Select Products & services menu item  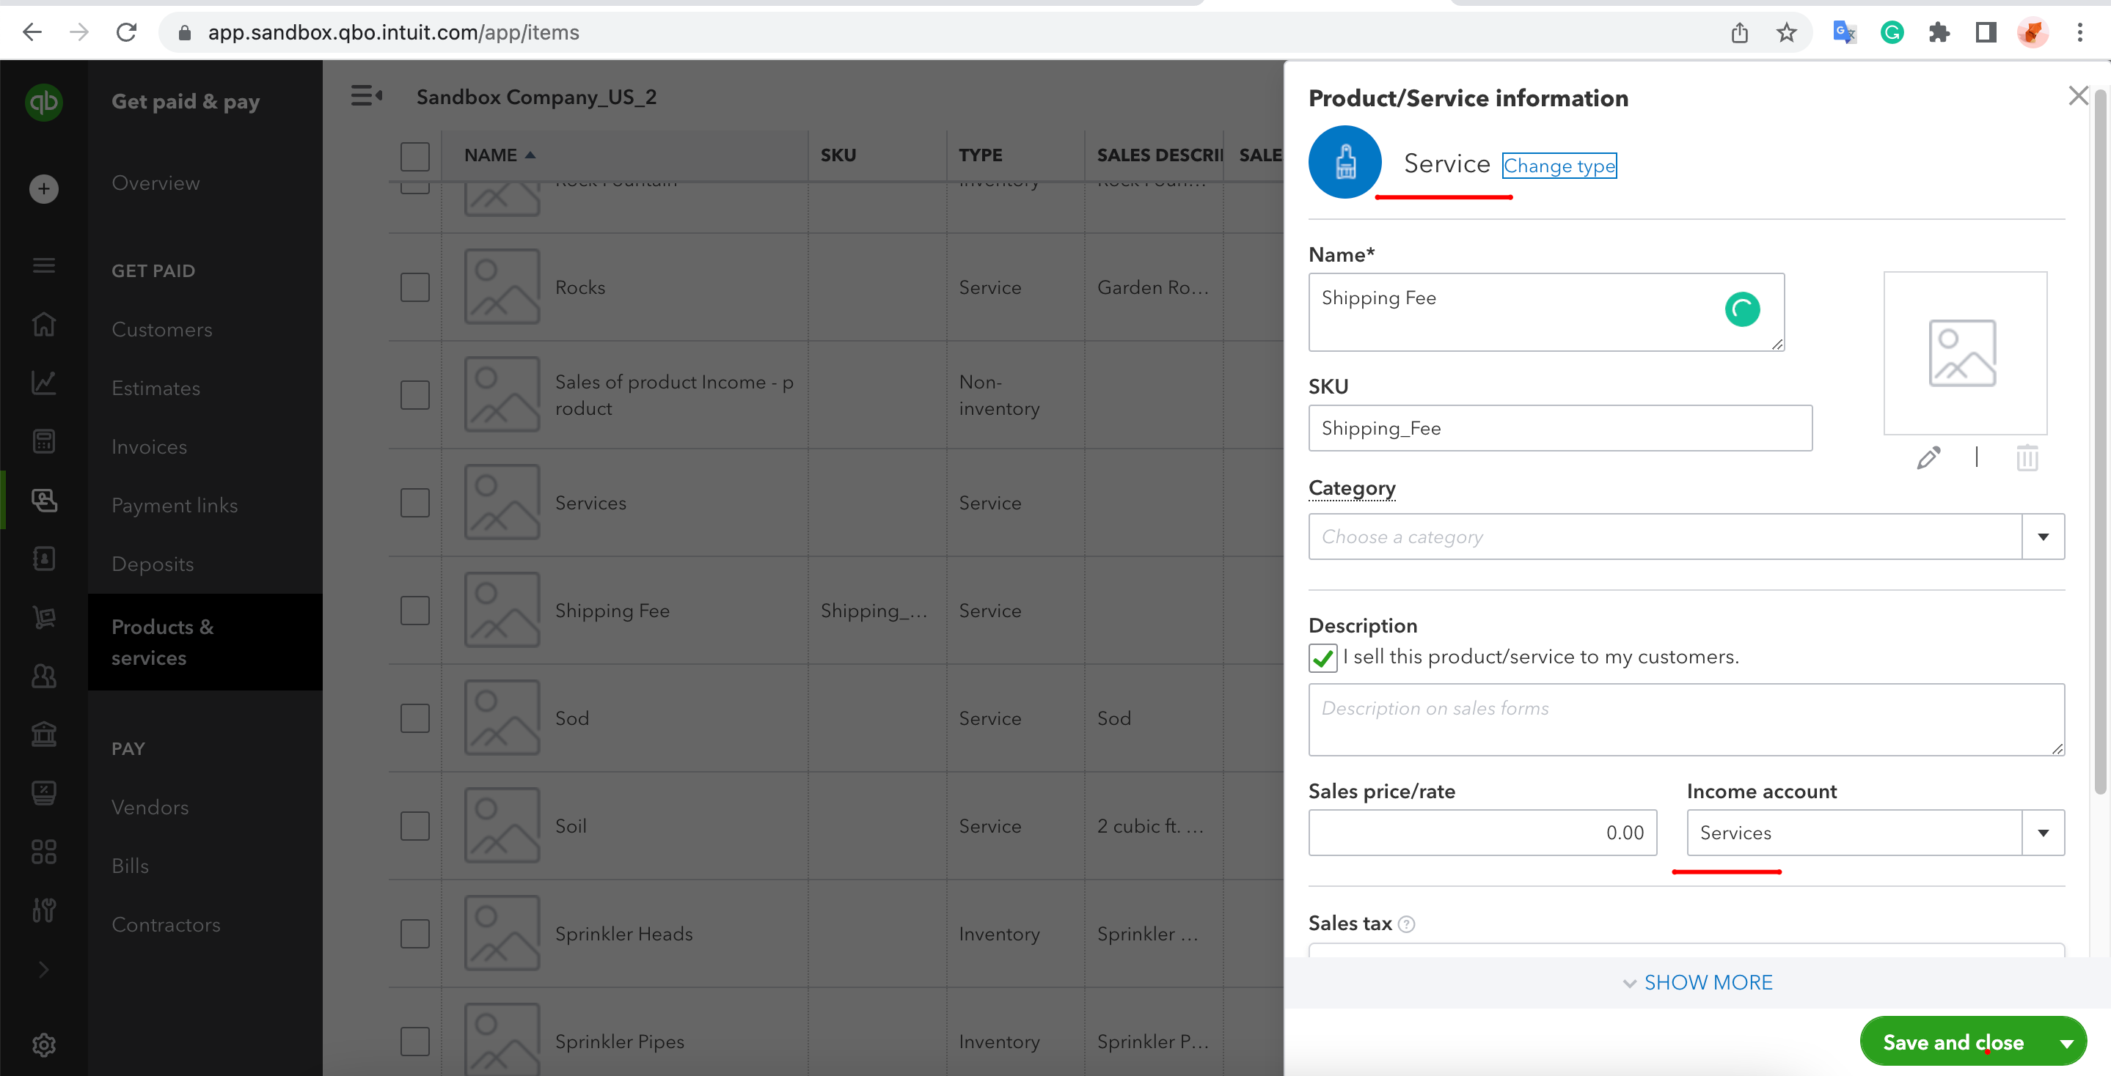click(x=205, y=642)
